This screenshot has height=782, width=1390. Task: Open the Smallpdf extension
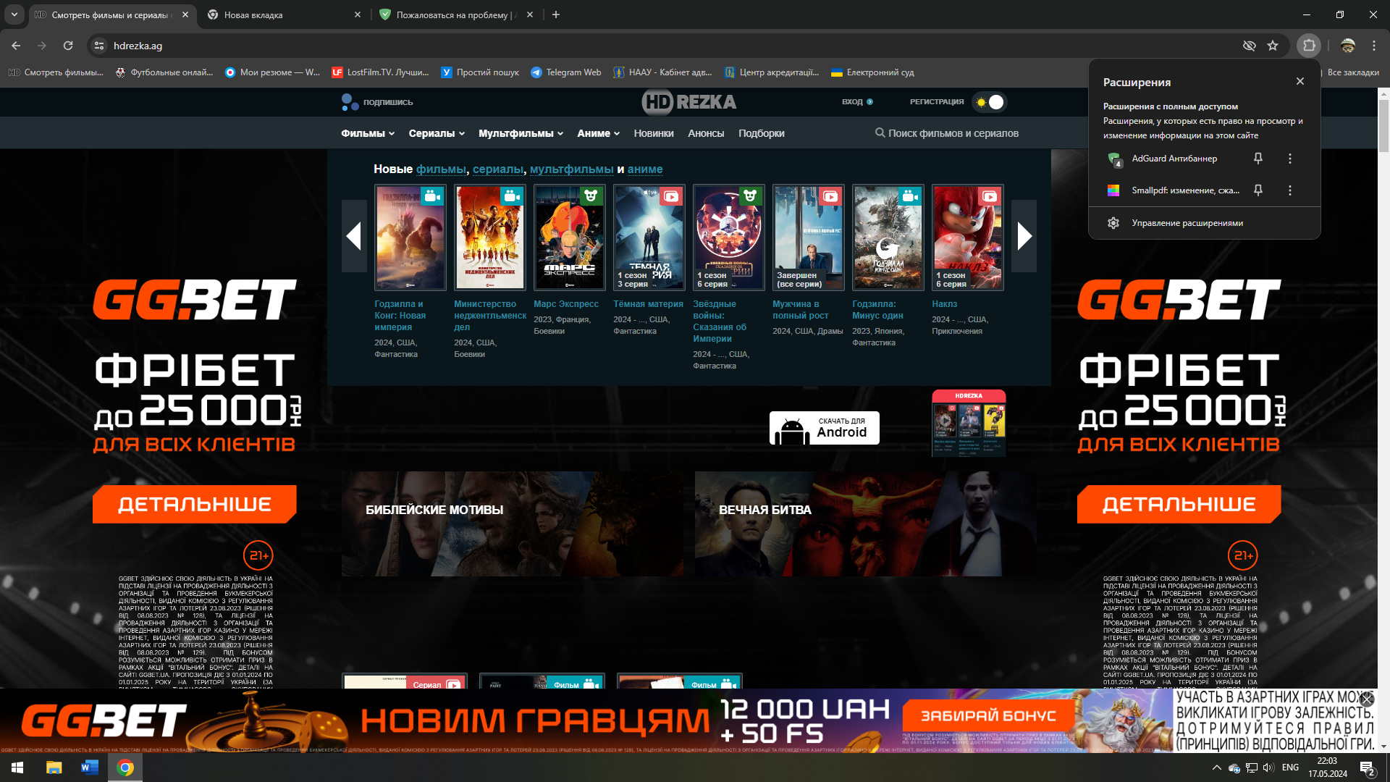click(x=1186, y=190)
